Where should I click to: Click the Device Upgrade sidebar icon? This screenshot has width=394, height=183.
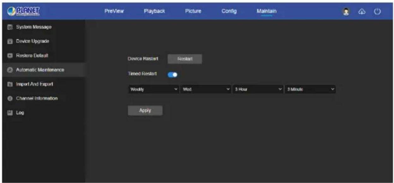click(x=10, y=41)
